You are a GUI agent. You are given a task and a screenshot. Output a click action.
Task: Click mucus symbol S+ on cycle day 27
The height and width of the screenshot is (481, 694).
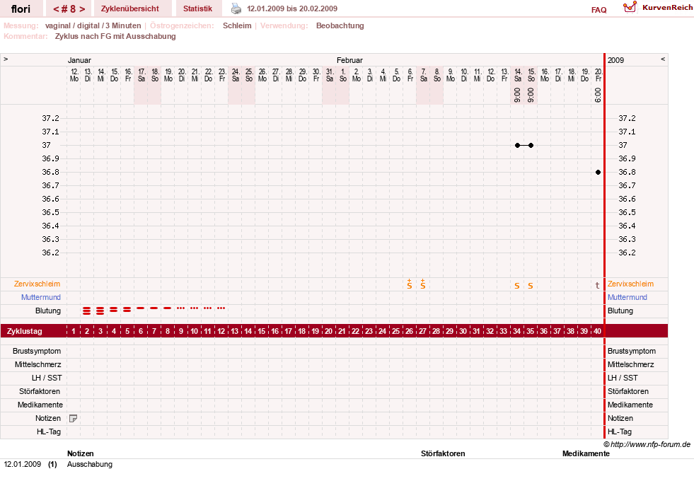click(x=422, y=284)
